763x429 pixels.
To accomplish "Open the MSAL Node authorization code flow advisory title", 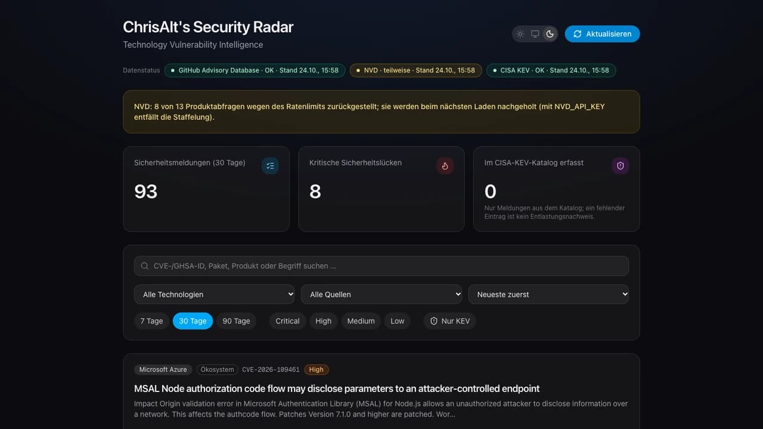I will 337,388.
